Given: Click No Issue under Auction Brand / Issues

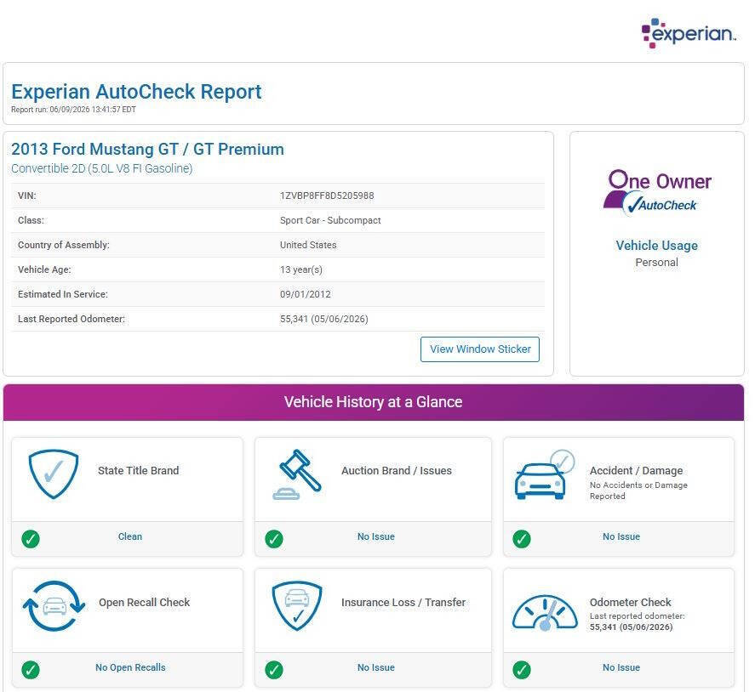Looking at the screenshot, I should coord(376,536).
